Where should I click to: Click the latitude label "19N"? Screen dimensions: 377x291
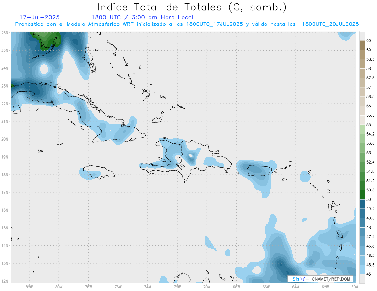(x=4, y=157)
